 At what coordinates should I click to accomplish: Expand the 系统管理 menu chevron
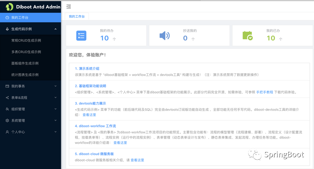(x=56, y=120)
